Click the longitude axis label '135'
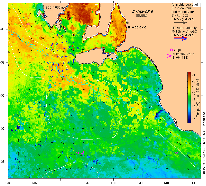This screenshot has height=186, width=206. point(34,183)
